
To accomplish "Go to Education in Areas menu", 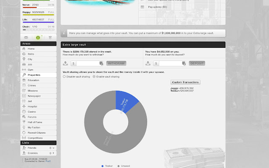I will pyautogui.click(x=38, y=80).
